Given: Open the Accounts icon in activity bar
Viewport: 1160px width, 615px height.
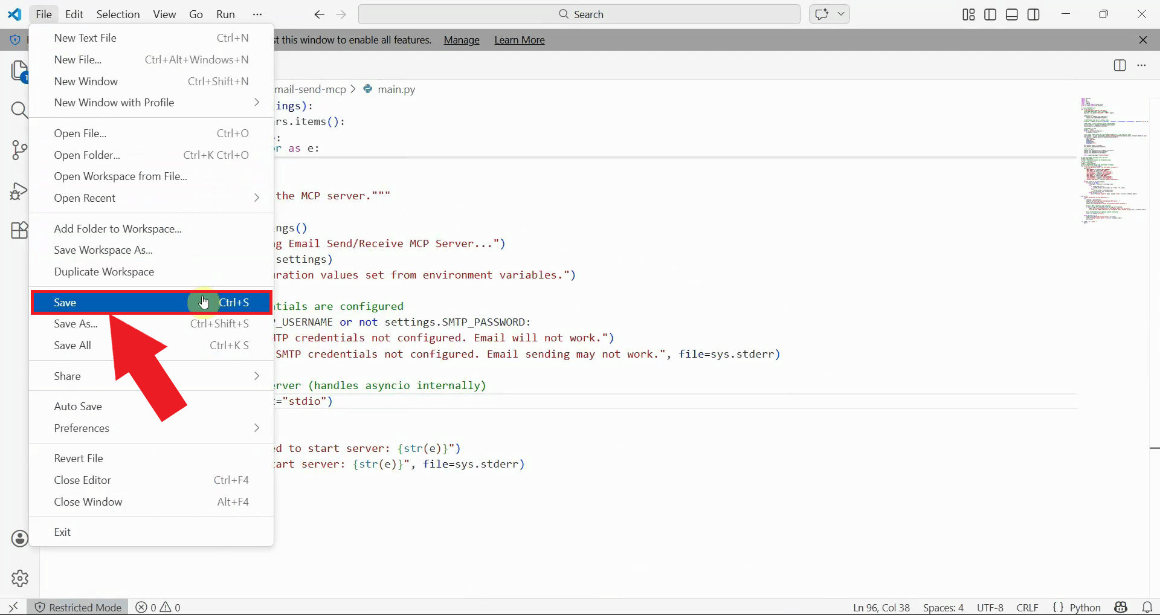Looking at the screenshot, I should coord(20,538).
